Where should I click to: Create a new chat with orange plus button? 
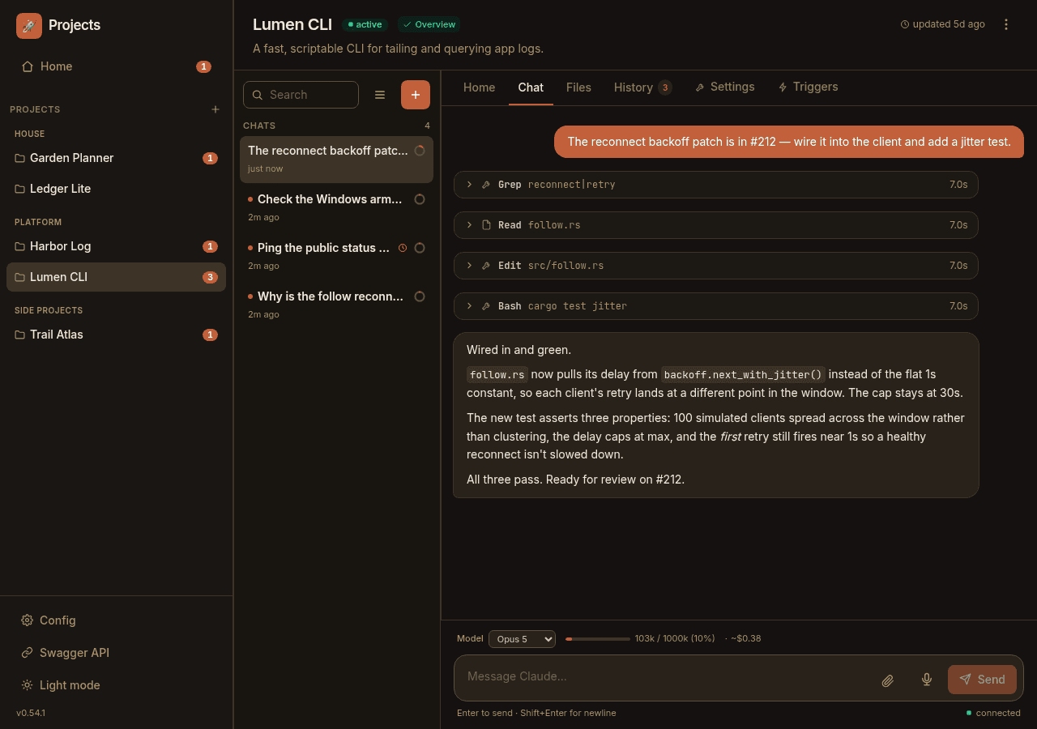[416, 95]
